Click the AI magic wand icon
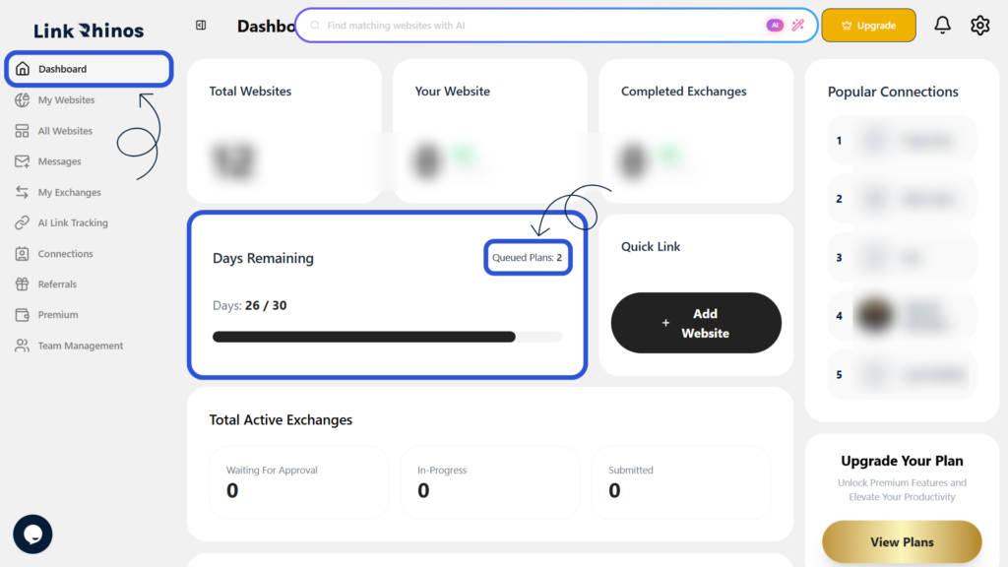This screenshot has height=567, width=1008. click(797, 25)
